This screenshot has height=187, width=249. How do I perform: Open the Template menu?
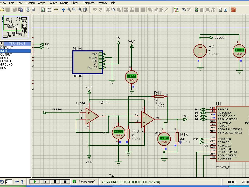click(89, 3)
